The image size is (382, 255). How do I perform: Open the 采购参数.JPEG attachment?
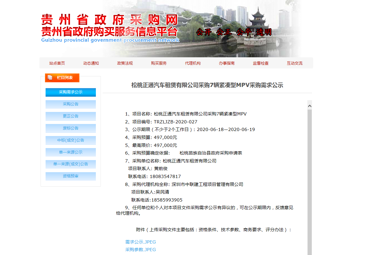(141, 250)
